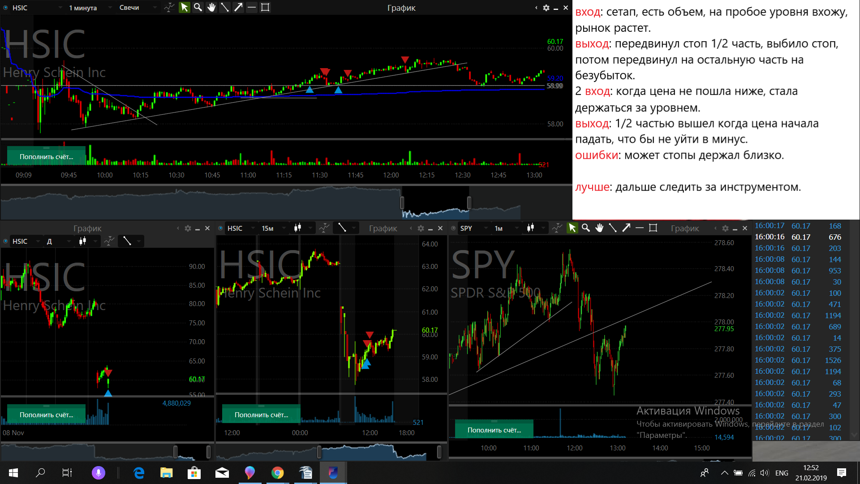Open settings gear of daily HSIC chart
860x484 pixels.
(x=188, y=229)
